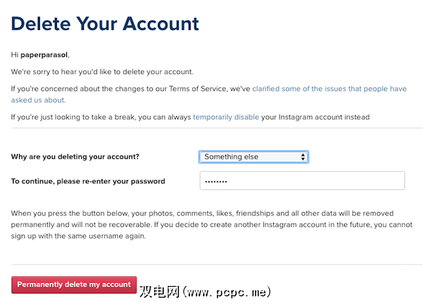Viewport: 439px width, 307px height.
Task: Open the Something else reason dropdown
Action: tap(253, 157)
